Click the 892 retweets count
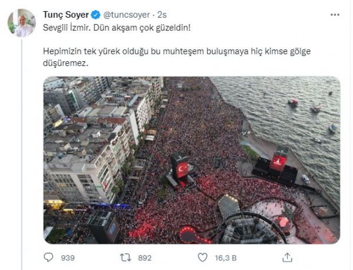 144,258
